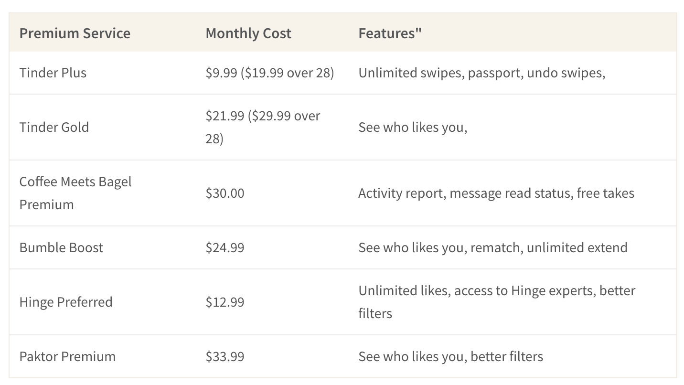Select the Tinder Plus service name
The width and height of the screenshot is (684, 385).
coord(53,73)
